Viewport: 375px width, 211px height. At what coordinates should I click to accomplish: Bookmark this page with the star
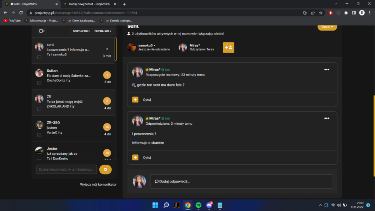coord(321,13)
